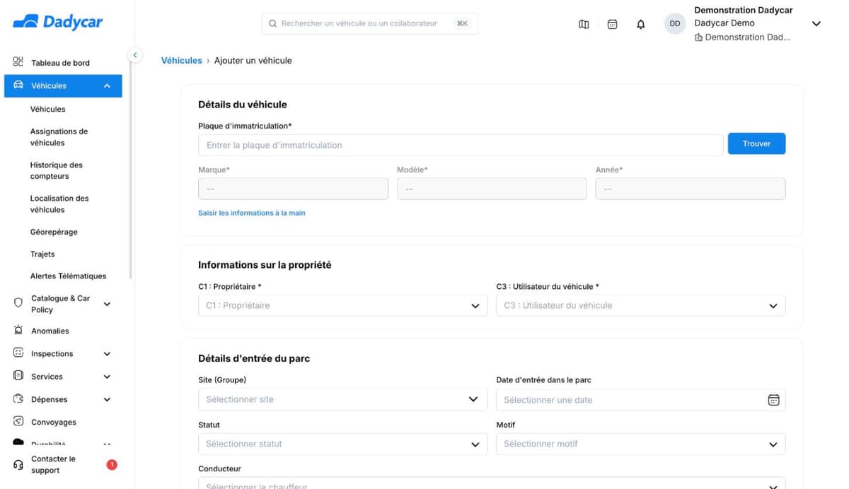Screen dimensions: 849x489
Task: Click the Véhicules car icon
Action: click(x=18, y=86)
